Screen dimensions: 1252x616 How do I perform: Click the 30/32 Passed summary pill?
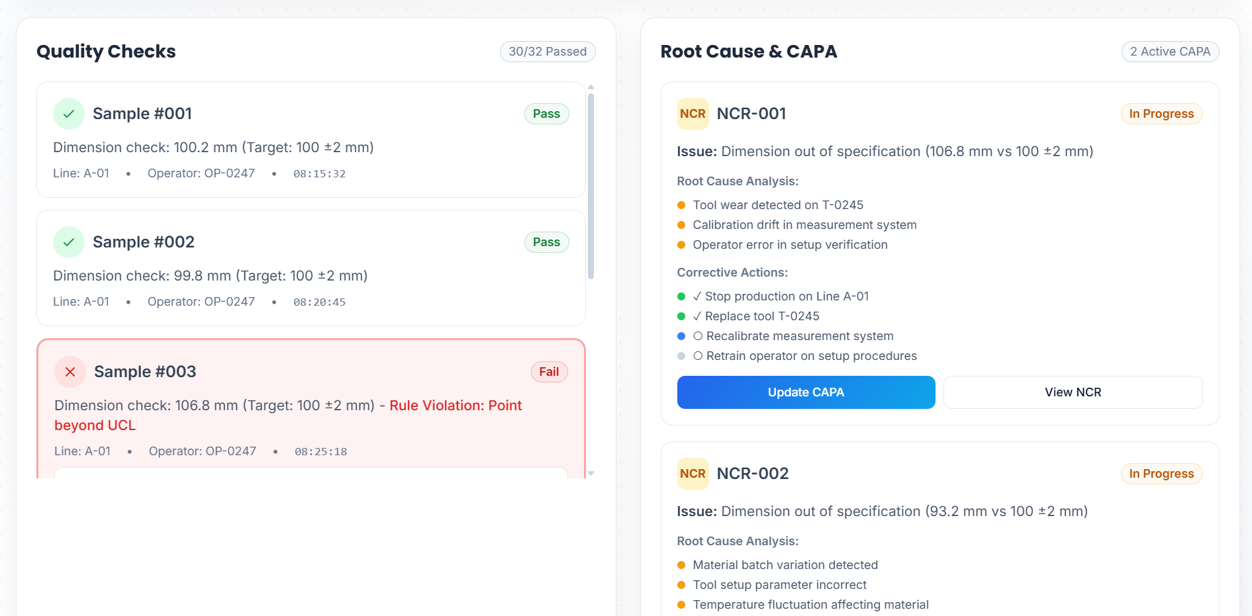tap(548, 52)
